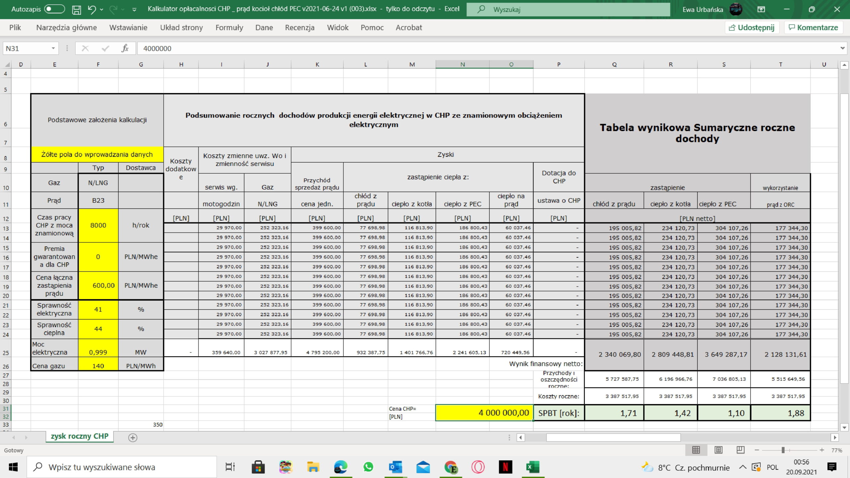Select the Dane ribbon tab
This screenshot has width=850, height=478.
[264, 28]
